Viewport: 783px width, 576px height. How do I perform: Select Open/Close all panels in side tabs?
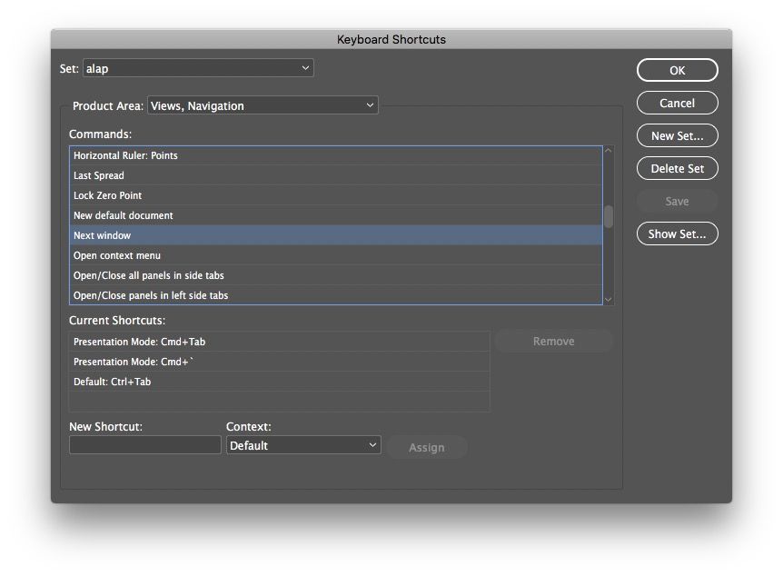335,275
